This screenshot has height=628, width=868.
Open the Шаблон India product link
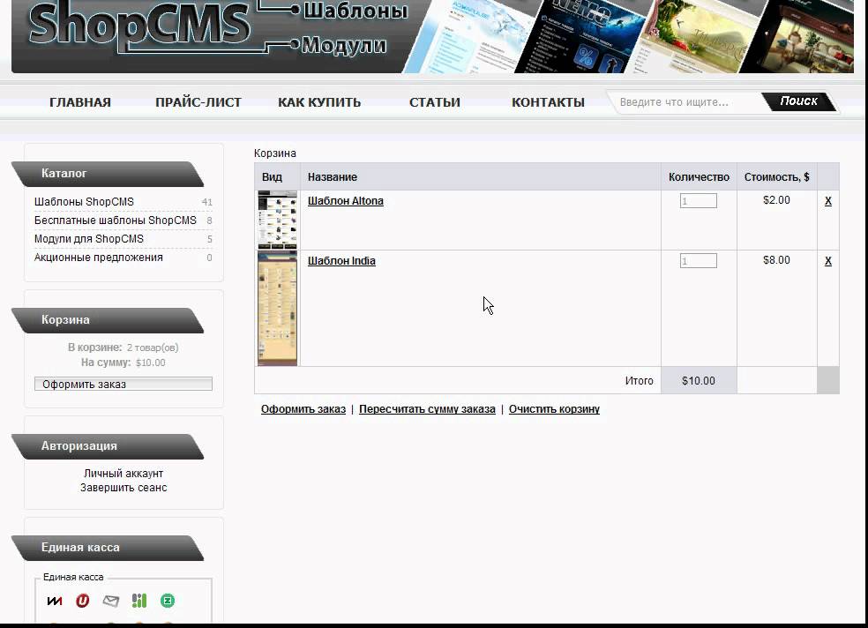pyautogui.click(x=341, y=260)
